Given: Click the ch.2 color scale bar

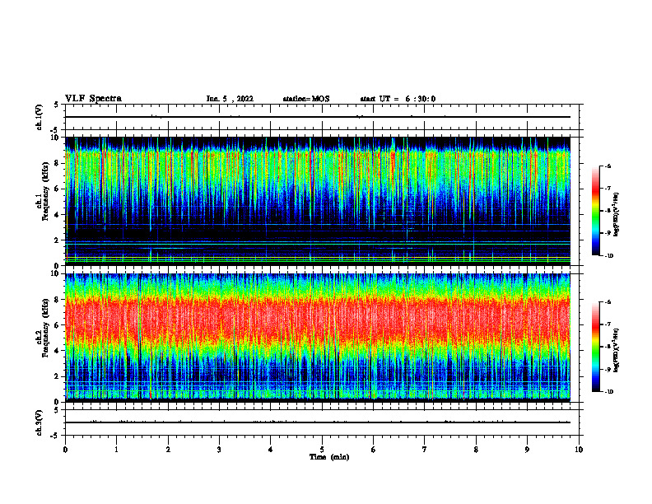Looking at the screenshot, I should (x=595, y=347).
